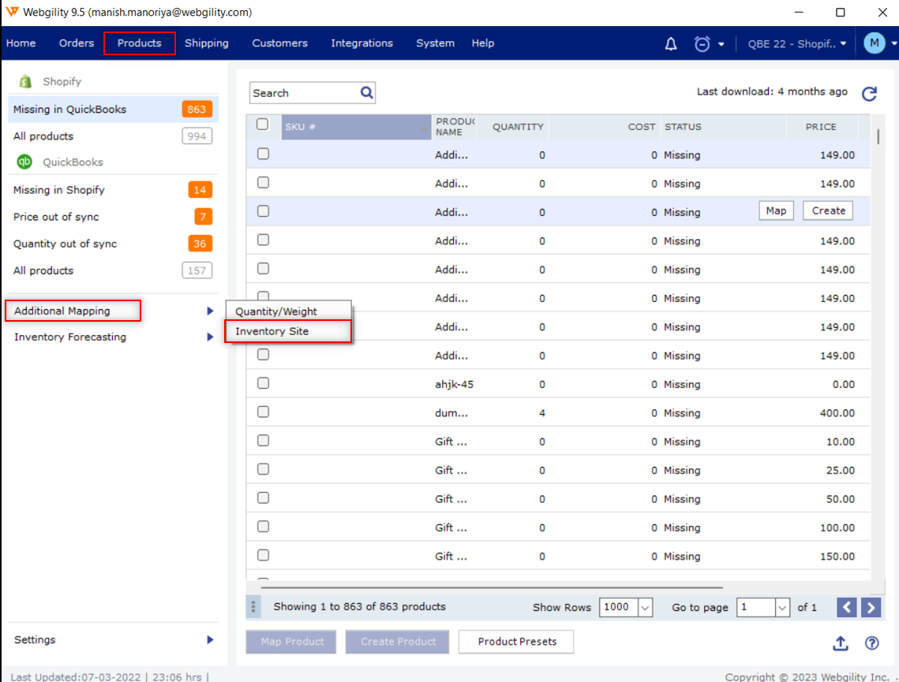Click the export upload icon
Viewport: 899px width, 682px height.
(x=841, y=643)
